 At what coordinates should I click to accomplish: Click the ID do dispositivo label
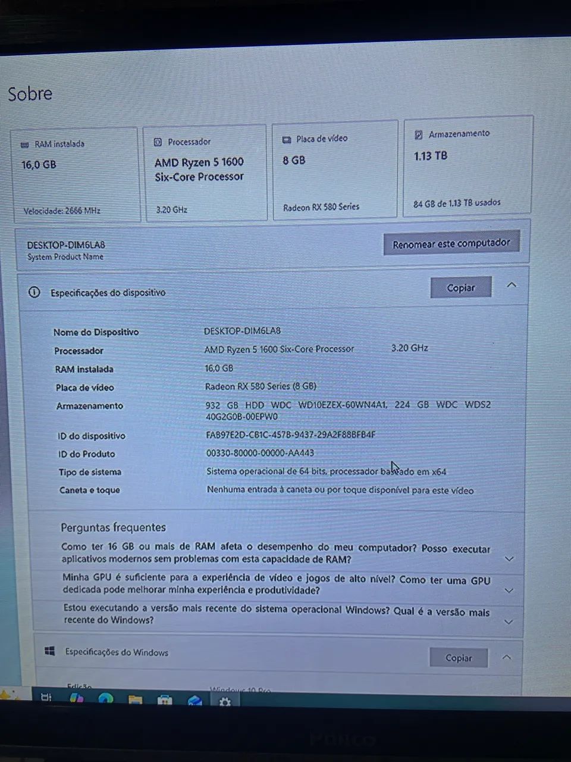pos(91,436)
